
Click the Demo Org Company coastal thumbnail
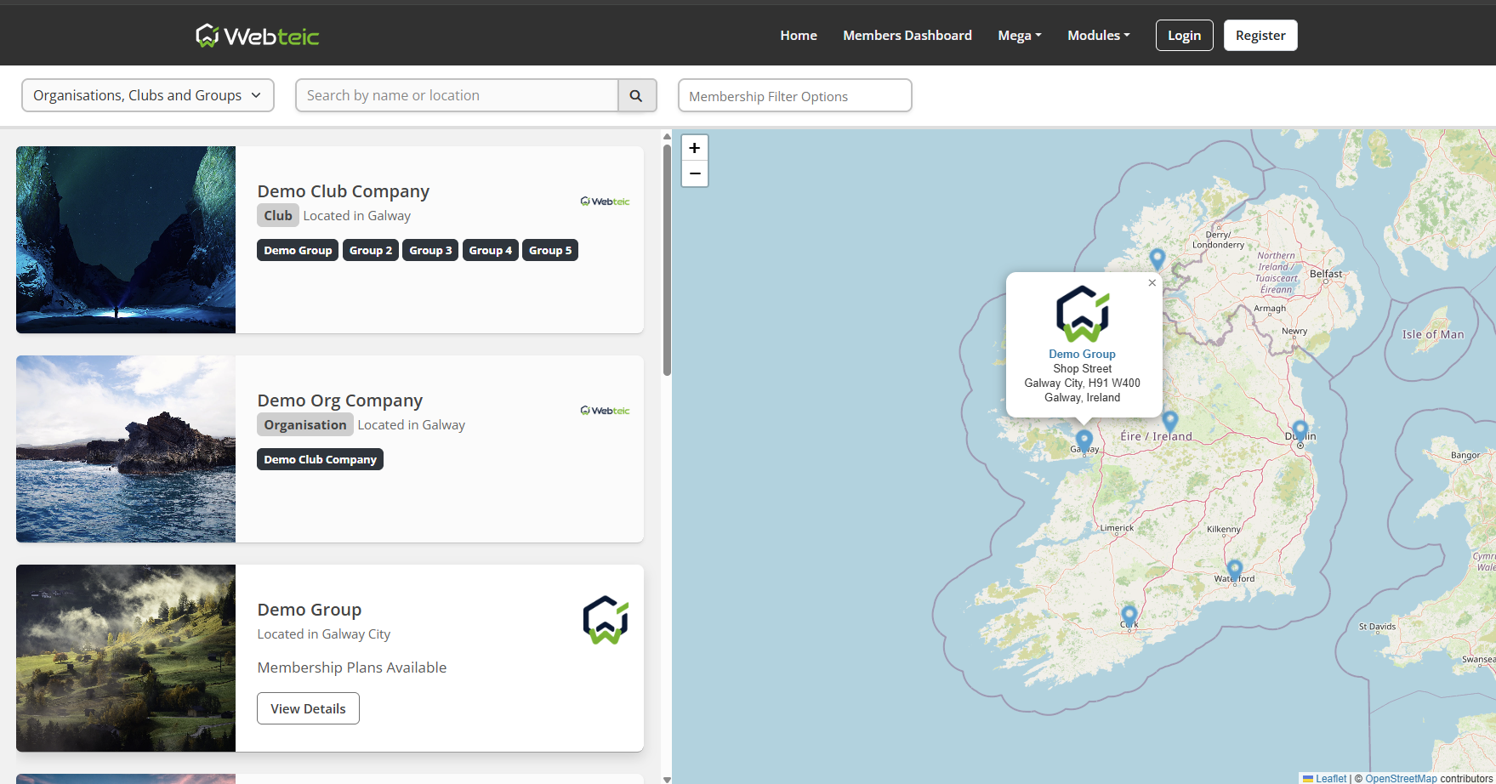126,449
